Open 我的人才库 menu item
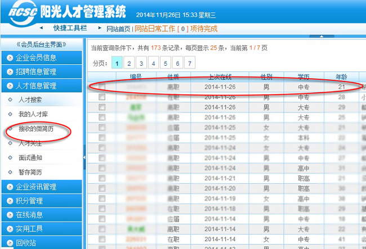This screenshot has width=366, height=249. coord(34,115)
